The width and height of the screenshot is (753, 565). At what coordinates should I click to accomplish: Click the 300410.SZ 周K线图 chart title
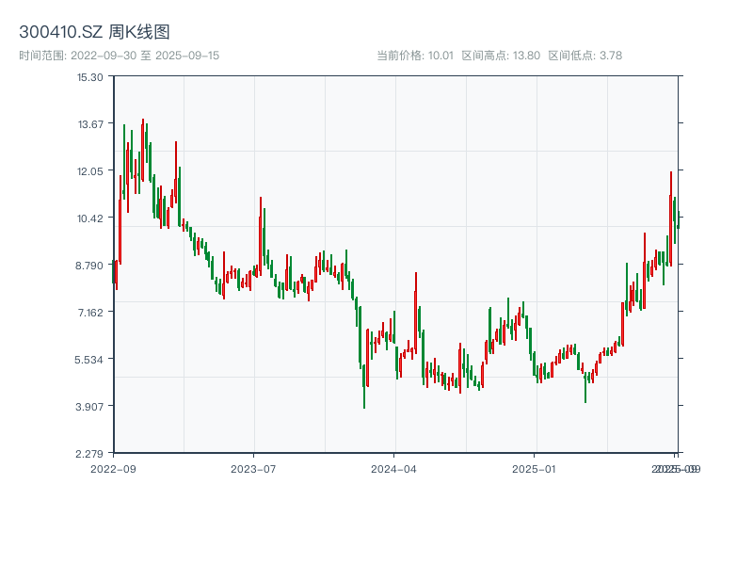coord(94,33)
